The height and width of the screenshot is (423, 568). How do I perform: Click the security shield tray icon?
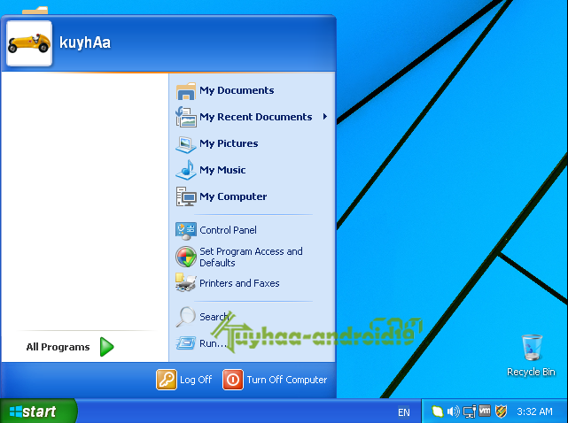tap(501, 411)
